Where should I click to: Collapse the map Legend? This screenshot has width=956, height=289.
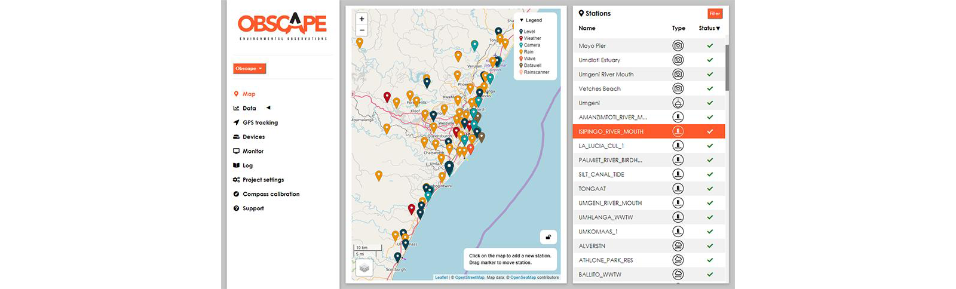(x=531, y=20)
